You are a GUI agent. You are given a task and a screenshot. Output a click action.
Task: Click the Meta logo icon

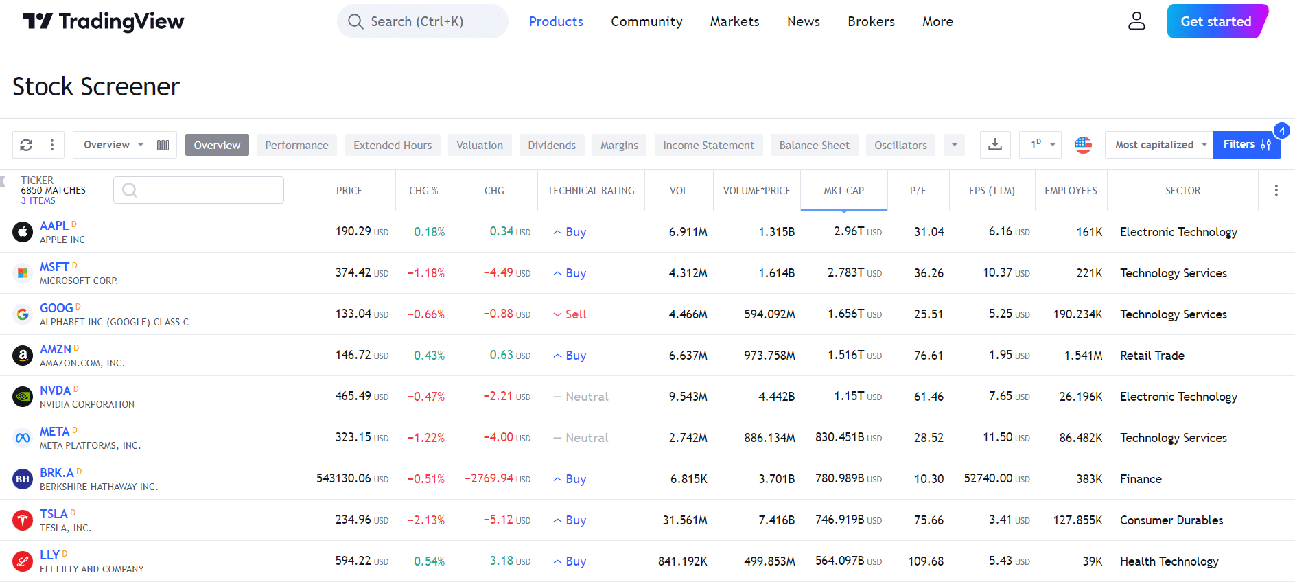click(x=23, y=438)
